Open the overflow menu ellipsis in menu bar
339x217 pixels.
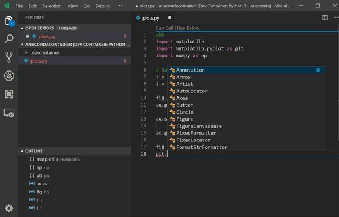(119, 6)
